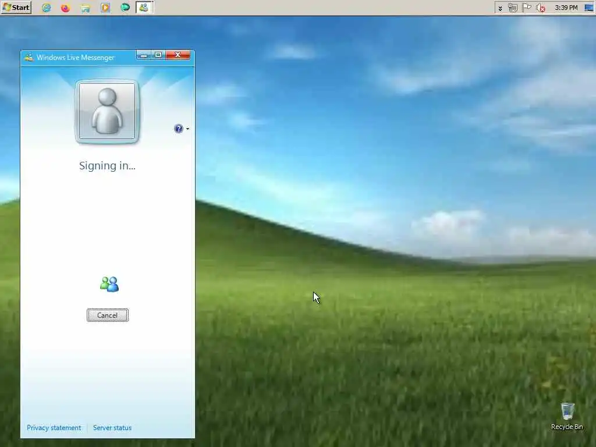596x447 pixels.
Task: Select the Recycle Bin desktop icon
Action: point(567,417)
